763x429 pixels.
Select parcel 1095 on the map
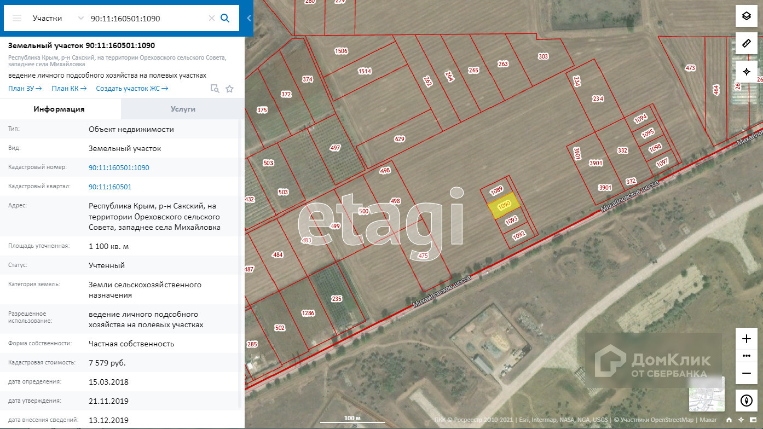coord(648,133)
